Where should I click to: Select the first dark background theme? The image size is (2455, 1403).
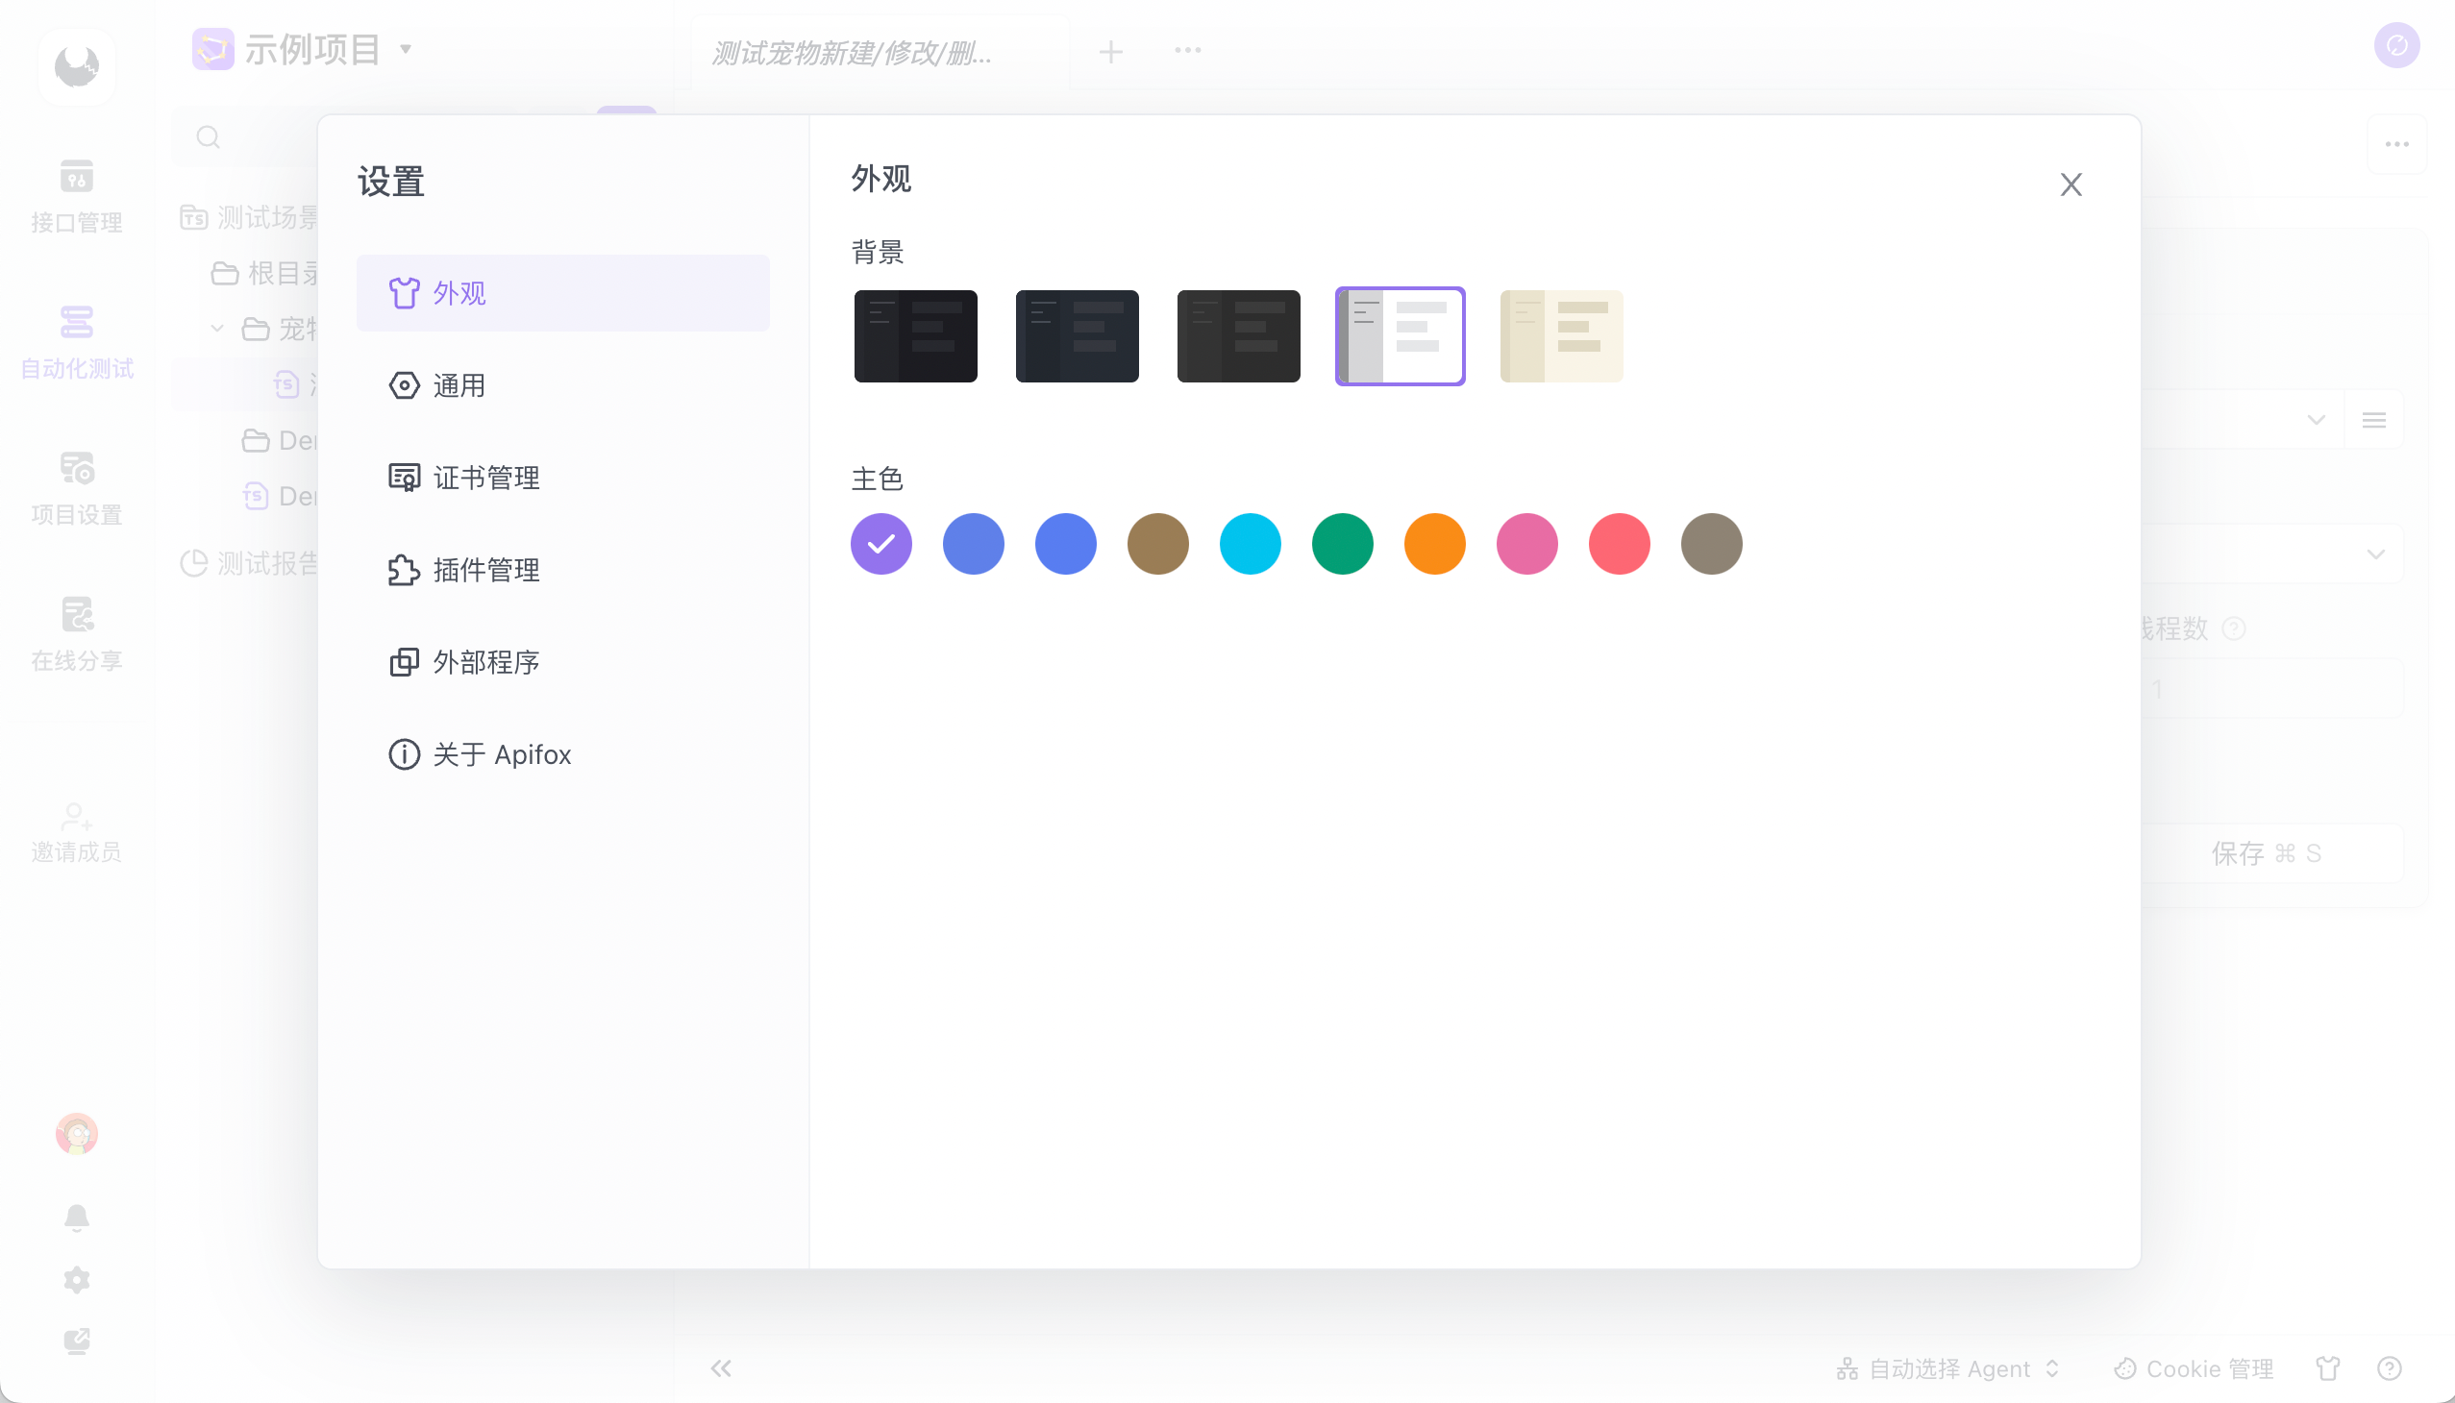coord(915,336)
